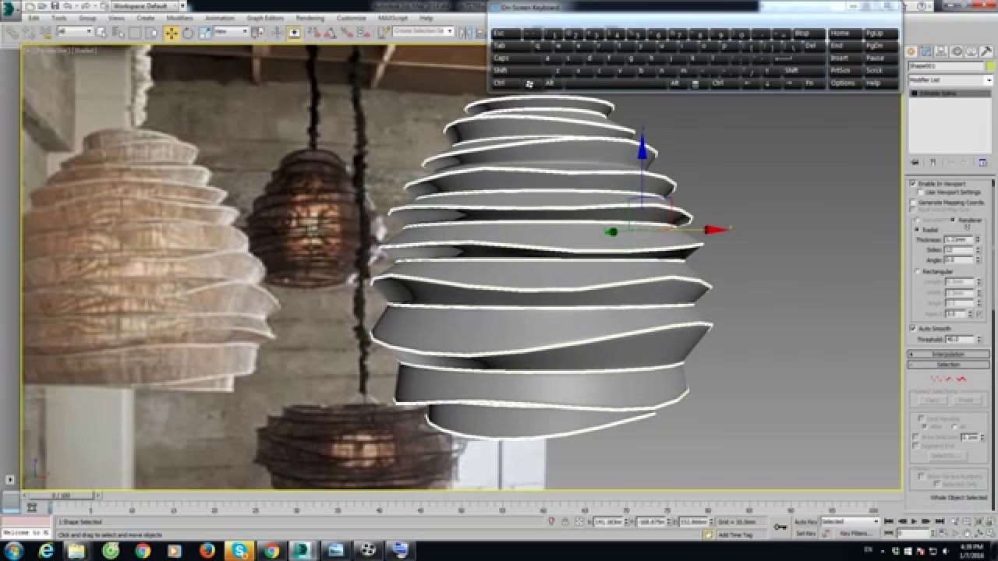Toggle the Set Key mode button
998x561 pixels.
[x=805, y=534]
